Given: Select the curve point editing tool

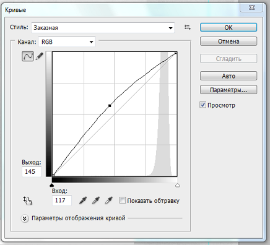Looking at the screenshot, I should pyautogui.click(x=28, y=56).
